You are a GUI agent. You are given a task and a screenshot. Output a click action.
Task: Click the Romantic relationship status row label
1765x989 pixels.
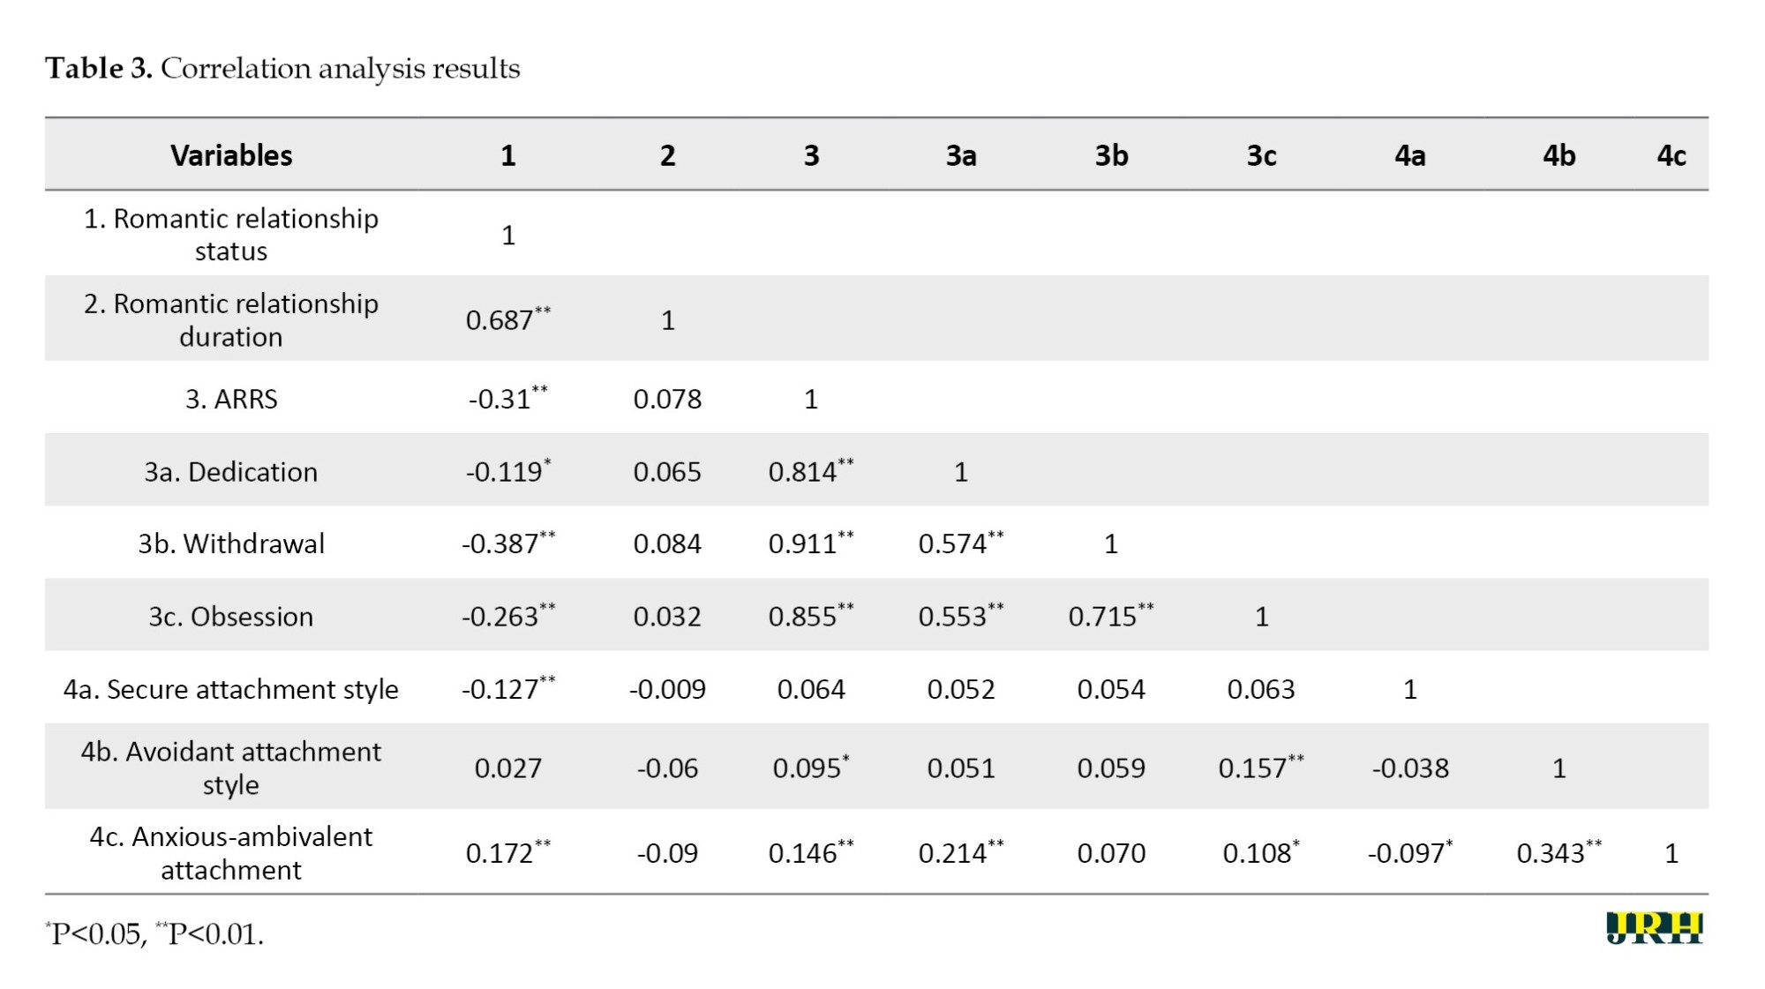pos(231,234)
